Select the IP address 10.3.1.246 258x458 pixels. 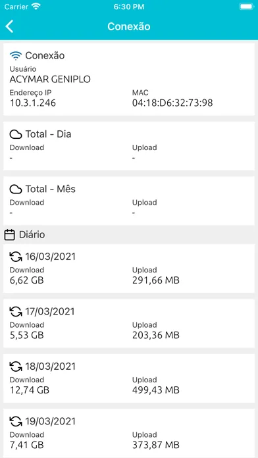pos(33,103)
